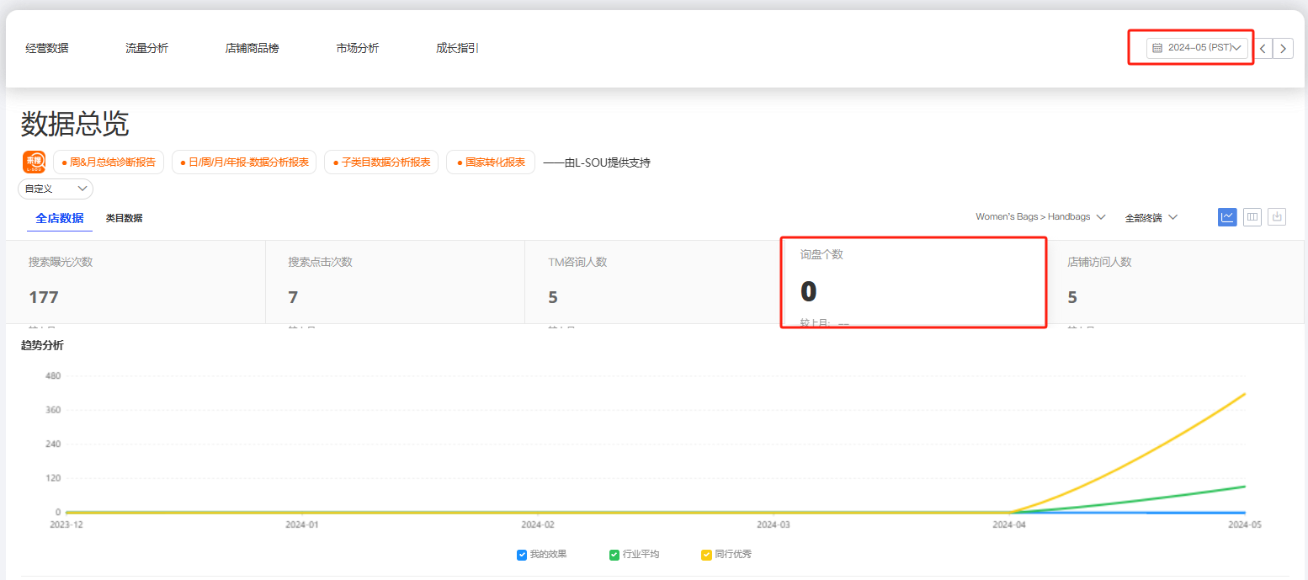The width and height of the screenshot is (1308, 580).
Task: Select the 搜索曝光次数 metric card
Action: (136, 282)
